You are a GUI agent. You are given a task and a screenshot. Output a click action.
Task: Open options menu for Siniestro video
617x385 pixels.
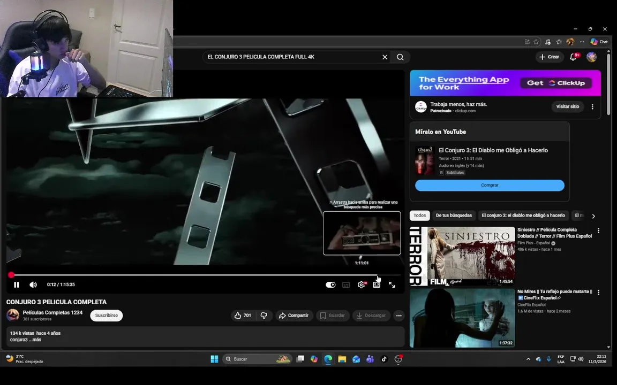pos(598,231)
